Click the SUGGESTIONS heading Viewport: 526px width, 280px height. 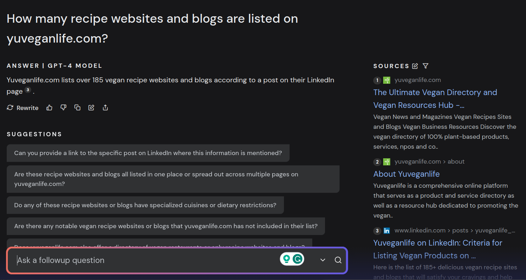point(34,134)
